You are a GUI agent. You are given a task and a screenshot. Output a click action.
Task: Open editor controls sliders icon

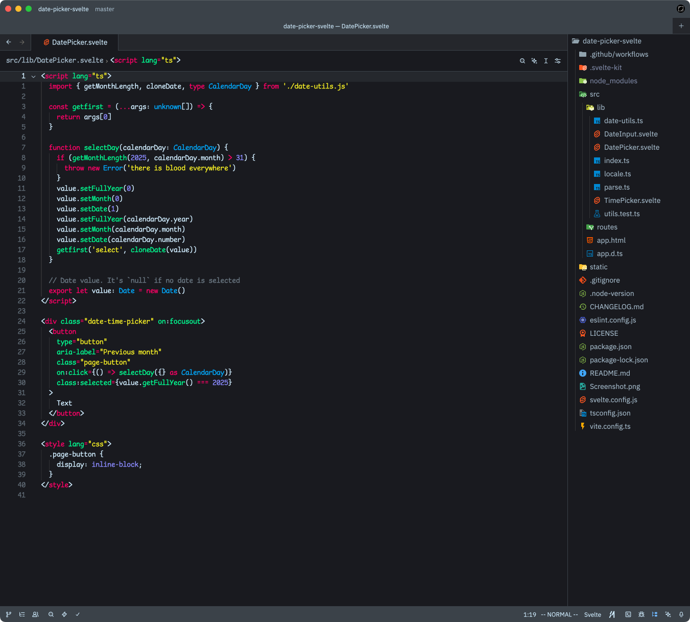[558, 61]
